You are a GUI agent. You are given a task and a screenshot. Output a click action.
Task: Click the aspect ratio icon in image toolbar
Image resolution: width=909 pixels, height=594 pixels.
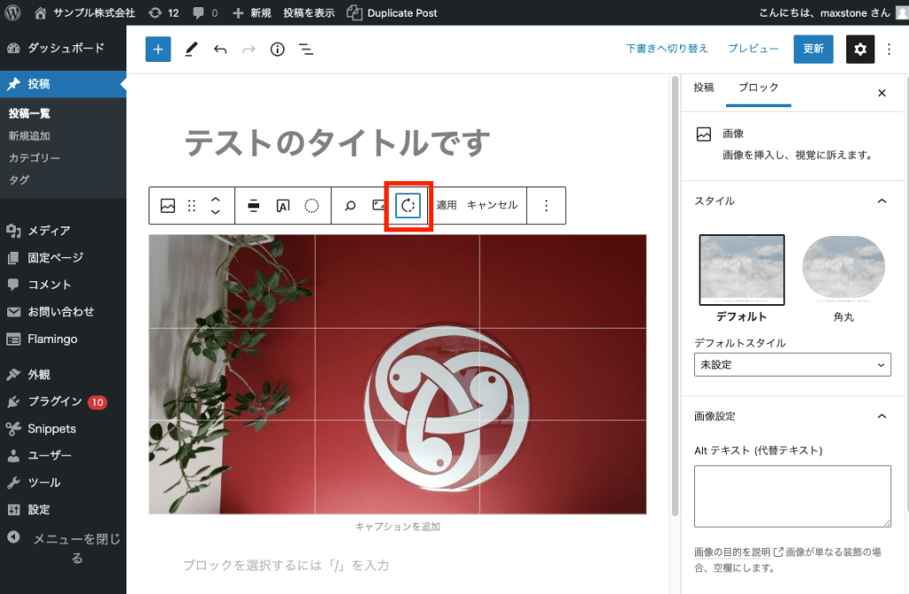coord(377,205)
